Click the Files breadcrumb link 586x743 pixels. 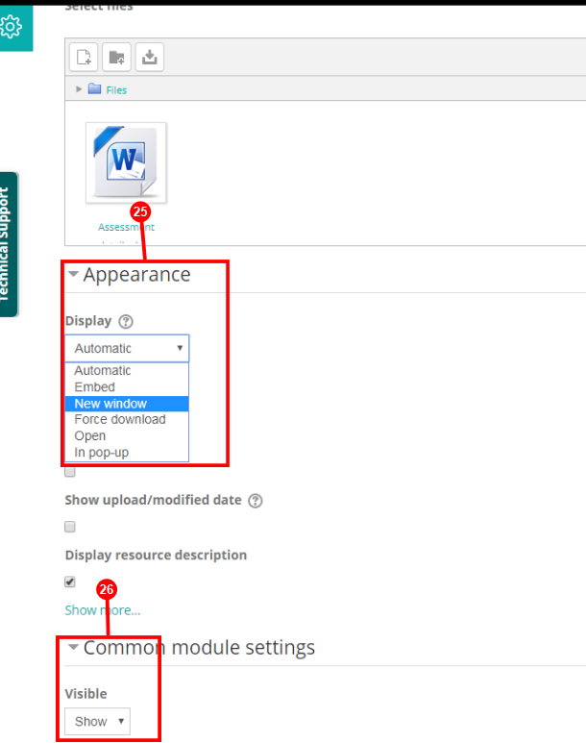tap(116, 90)
